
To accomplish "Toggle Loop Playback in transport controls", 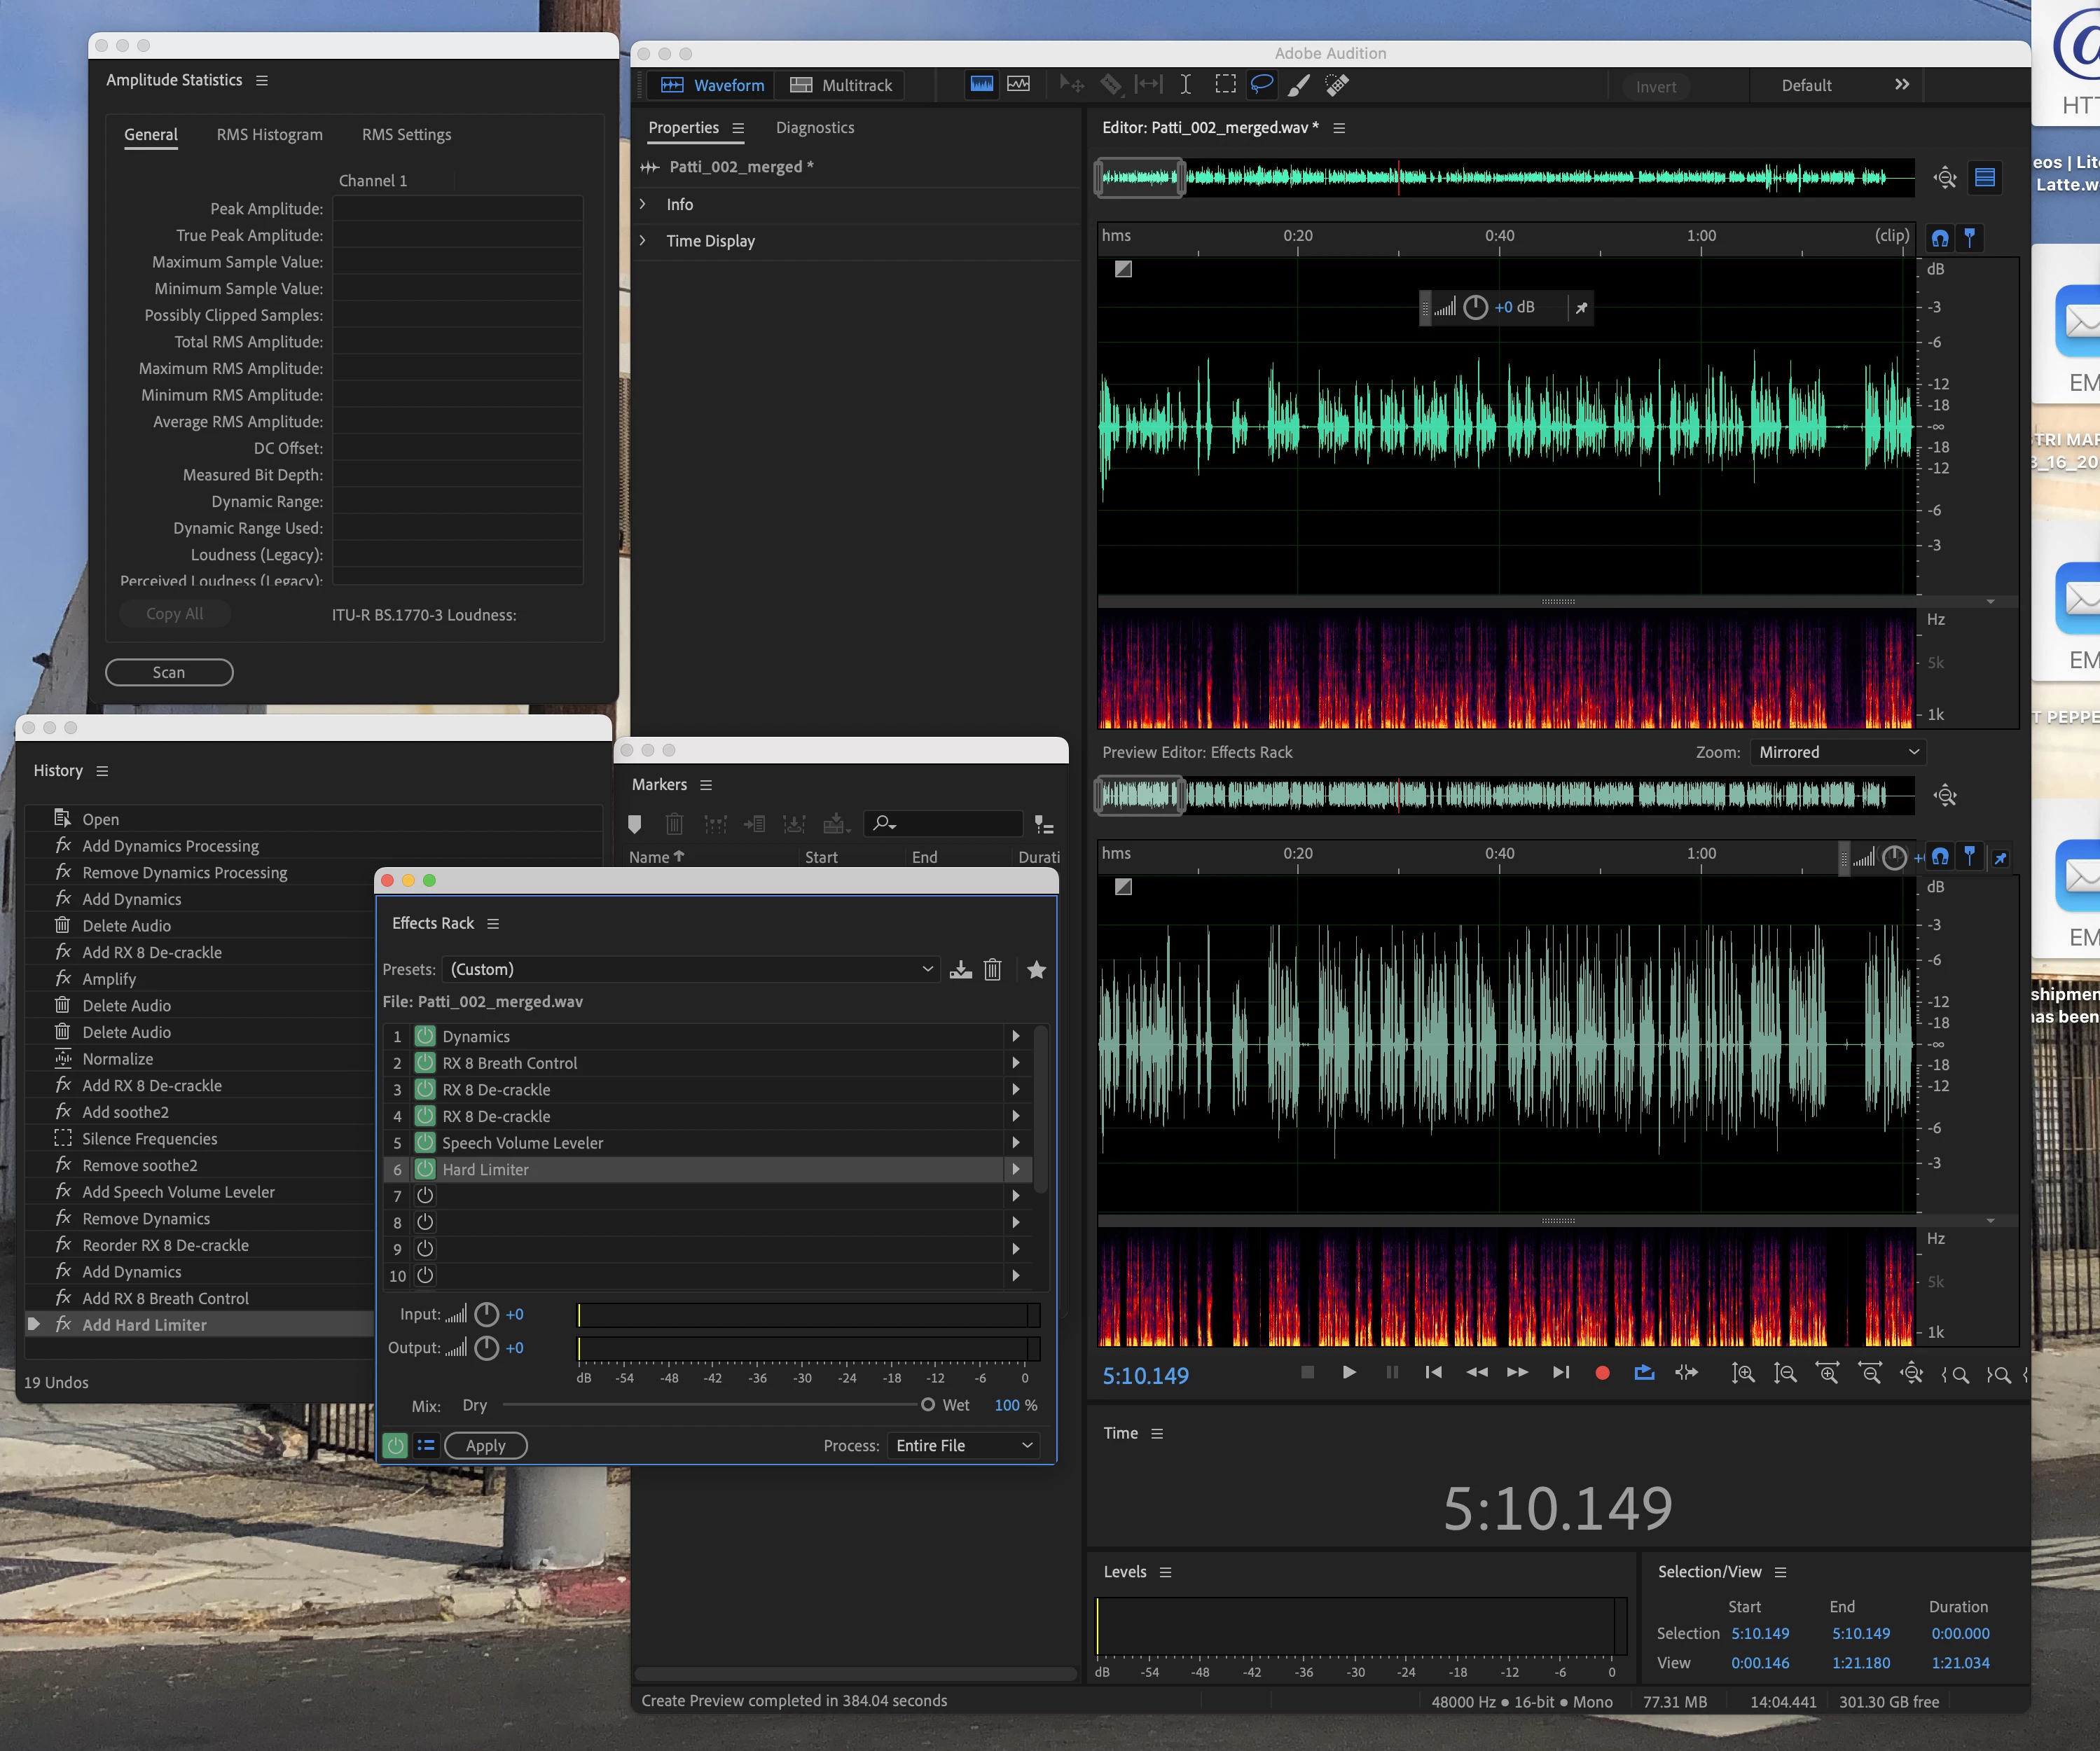I will point(1644,1373).
